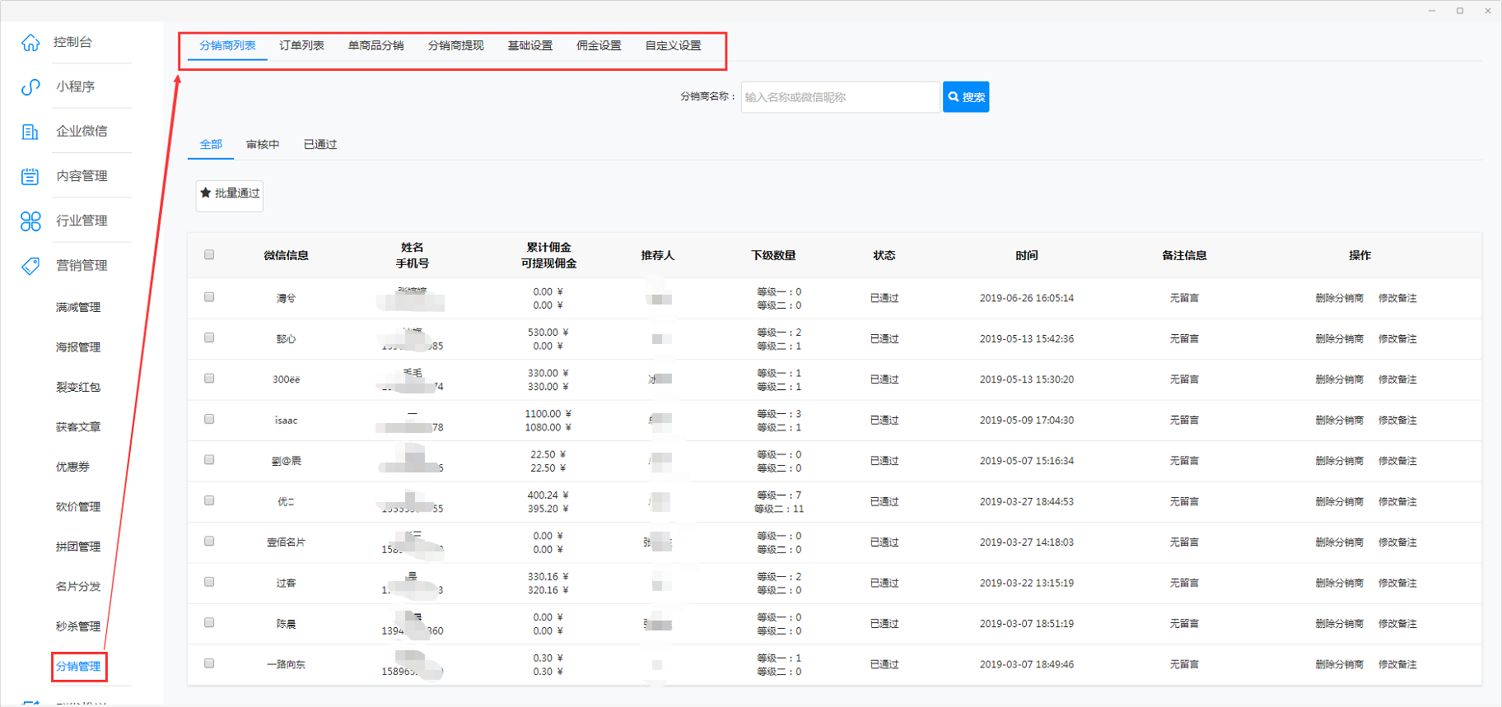This screenshot has width=1502, height=707.
Task: Switch to 订单列表 tab
Action: (x=301, y=45)
